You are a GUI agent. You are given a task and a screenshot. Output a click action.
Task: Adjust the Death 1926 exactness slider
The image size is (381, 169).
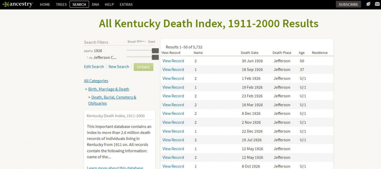click(155, 51)
